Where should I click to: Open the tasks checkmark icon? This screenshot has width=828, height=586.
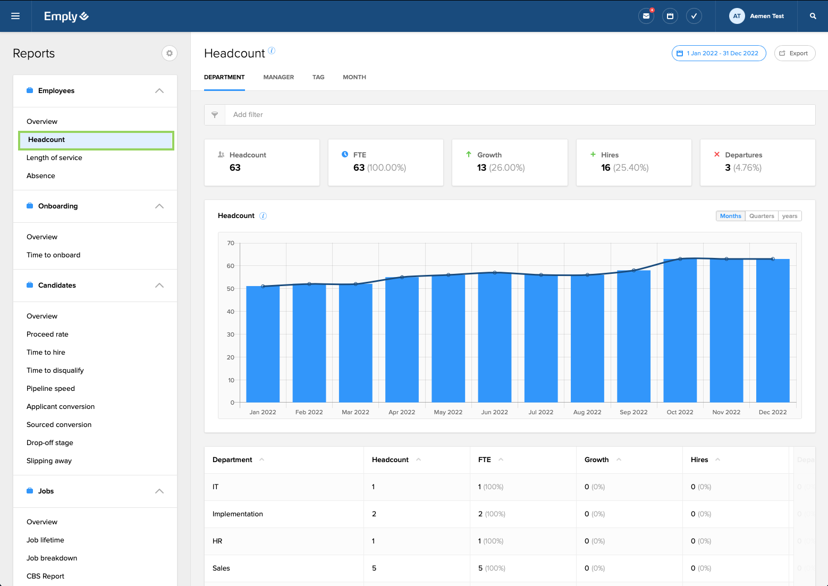(x=694, y=16)
